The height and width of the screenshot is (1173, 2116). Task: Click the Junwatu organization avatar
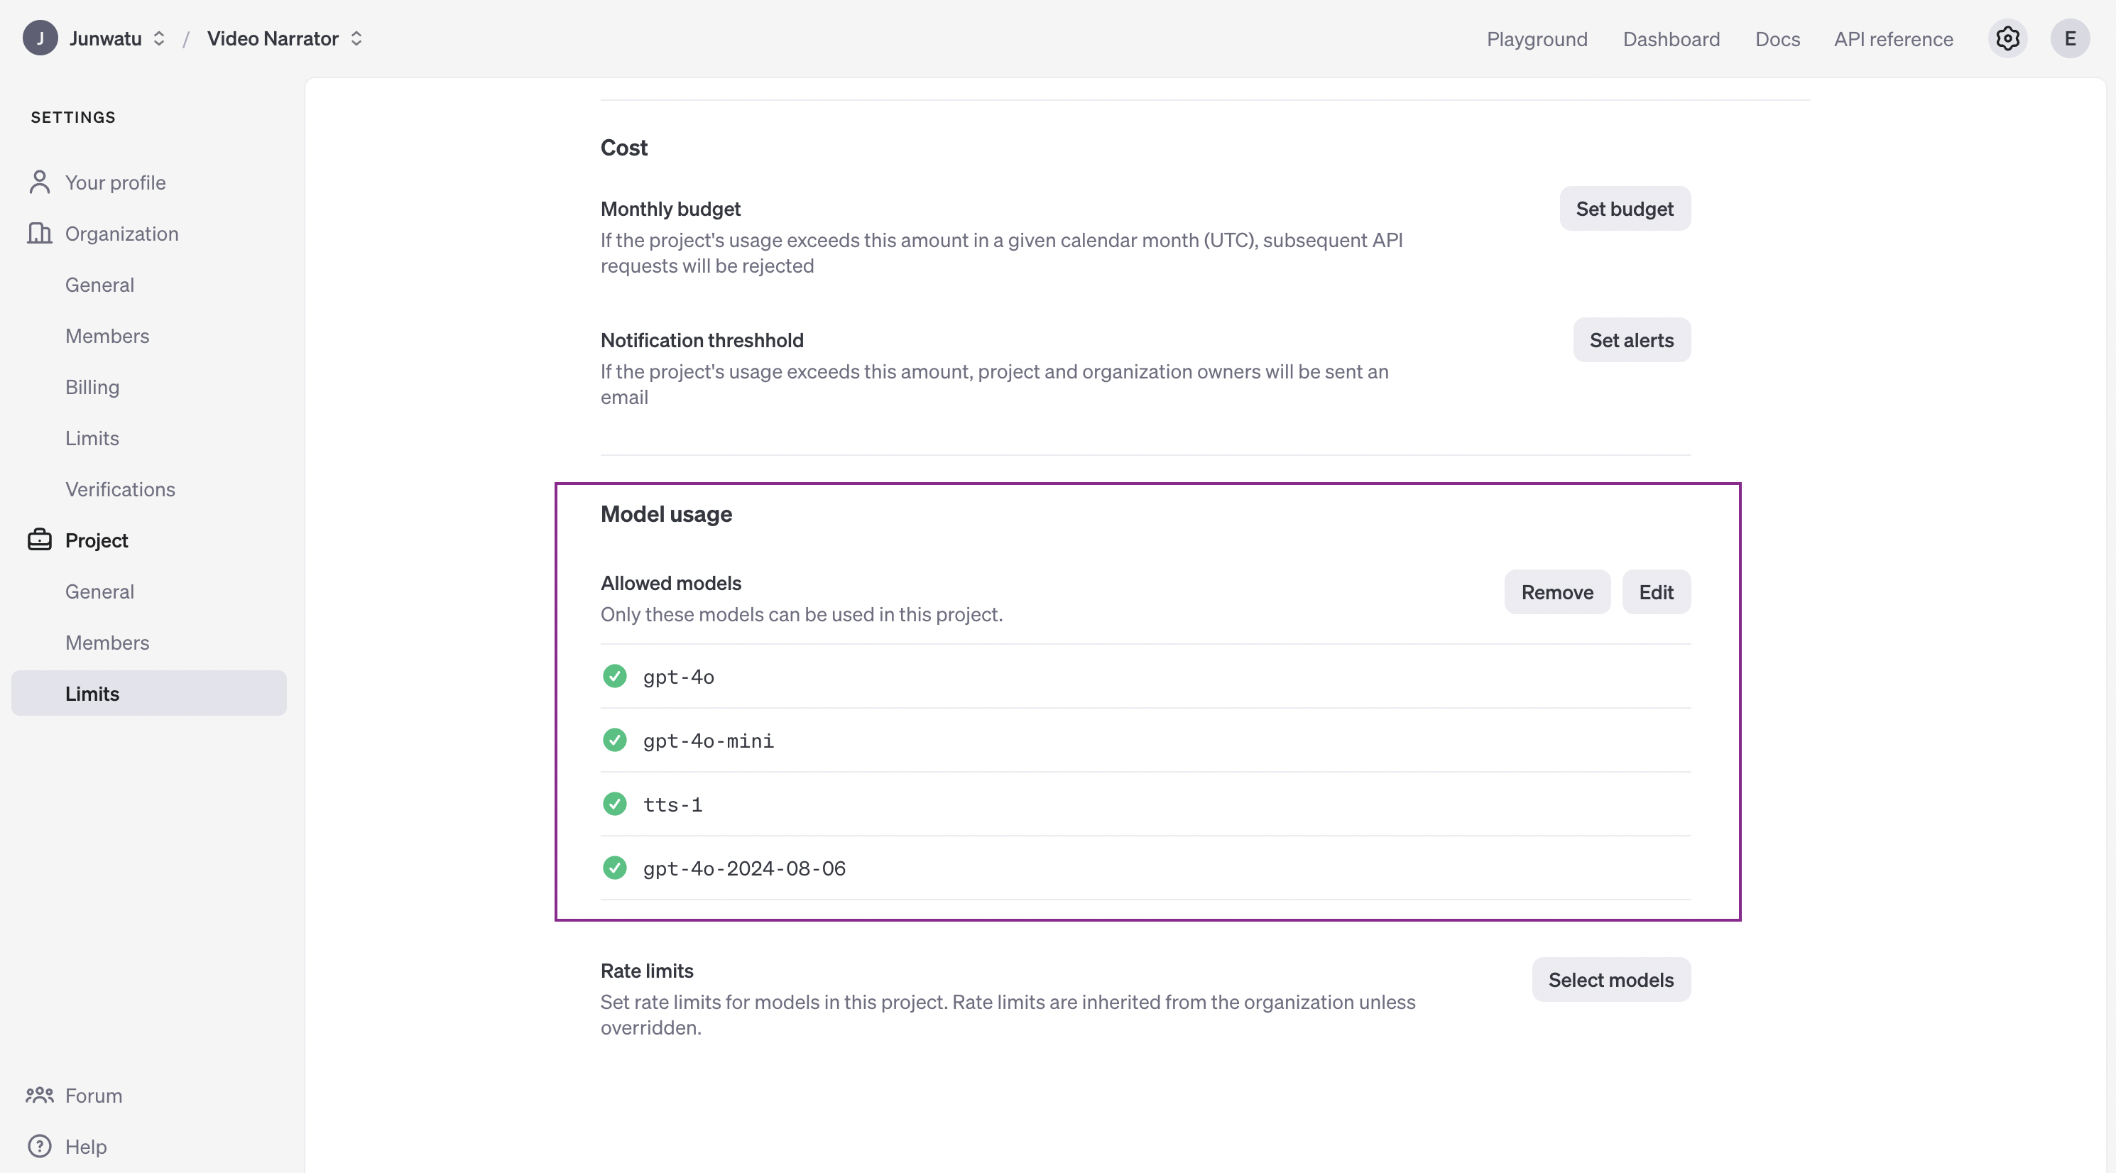click(40, 38)
